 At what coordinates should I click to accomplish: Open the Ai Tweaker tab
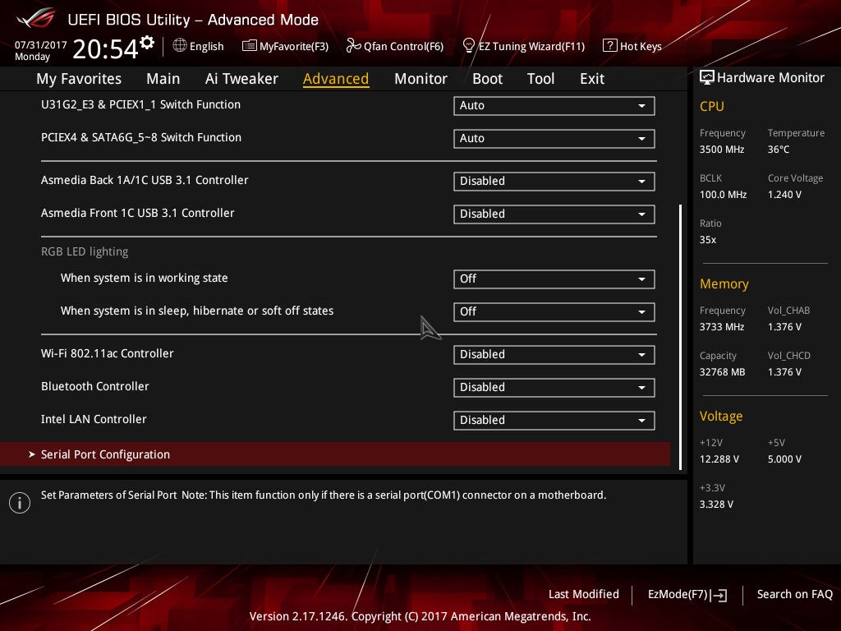tap(241, 79)
